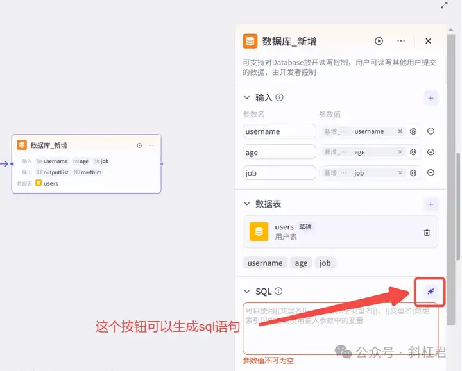This screenshot has height=371, width=462.
Task: Open settings gear for job parameter
Action: pos(413,173)
